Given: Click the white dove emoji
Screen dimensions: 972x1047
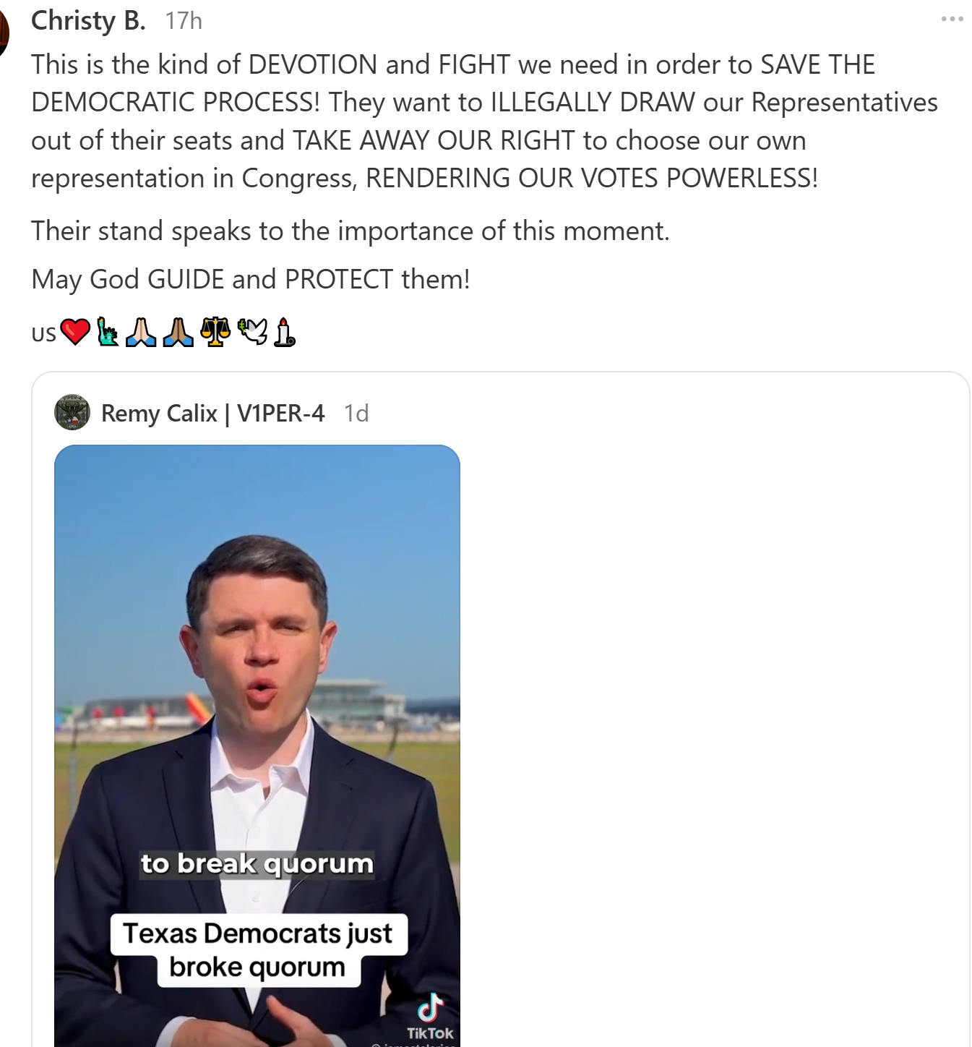Looking at the screenshot, I should tap(252, 332).
